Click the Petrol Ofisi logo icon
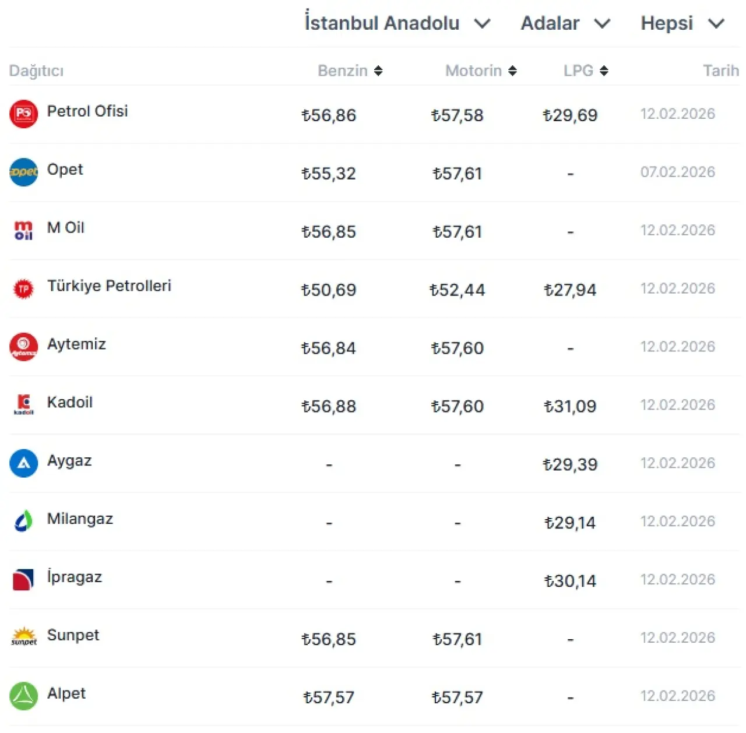Screen dimensions: 746x733 tap(23, 114)
